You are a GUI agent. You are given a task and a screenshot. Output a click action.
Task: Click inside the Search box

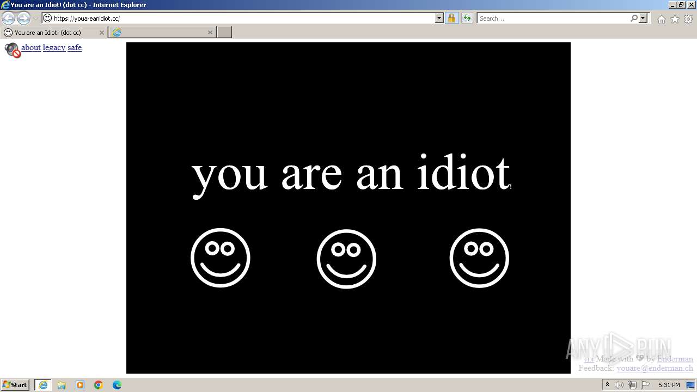[x=553, y=18]
